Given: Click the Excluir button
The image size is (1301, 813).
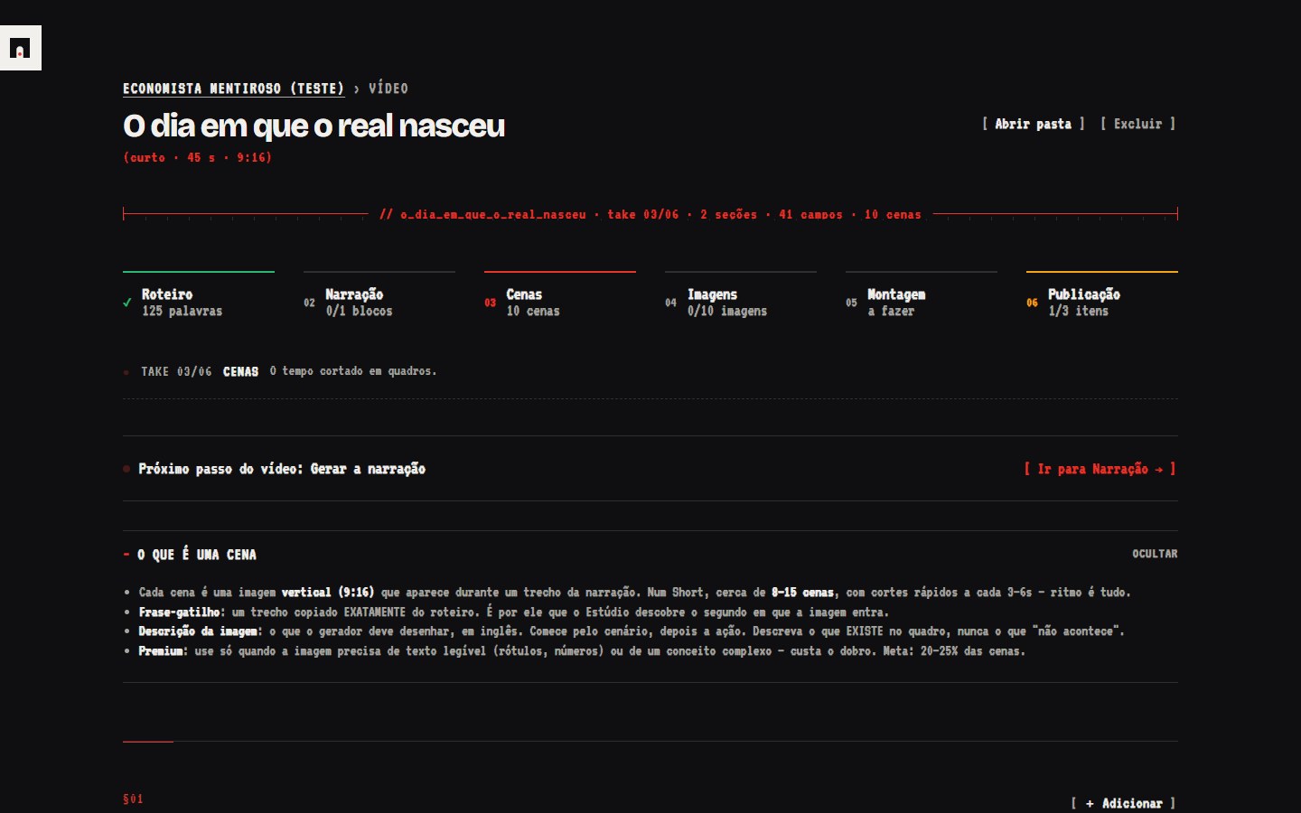Looking at the screenshot, I should point(1138,124).
